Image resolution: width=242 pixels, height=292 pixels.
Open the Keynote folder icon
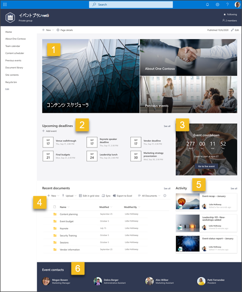click(55, 228)
